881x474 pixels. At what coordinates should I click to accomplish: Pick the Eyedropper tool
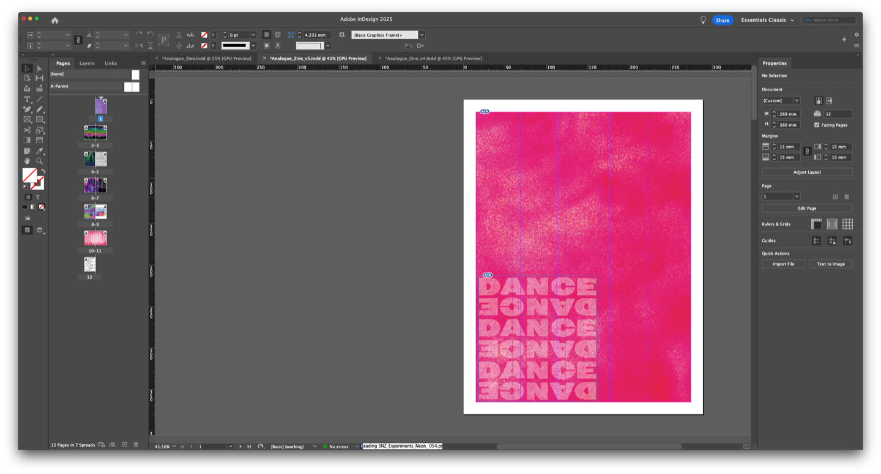point(39,151)
